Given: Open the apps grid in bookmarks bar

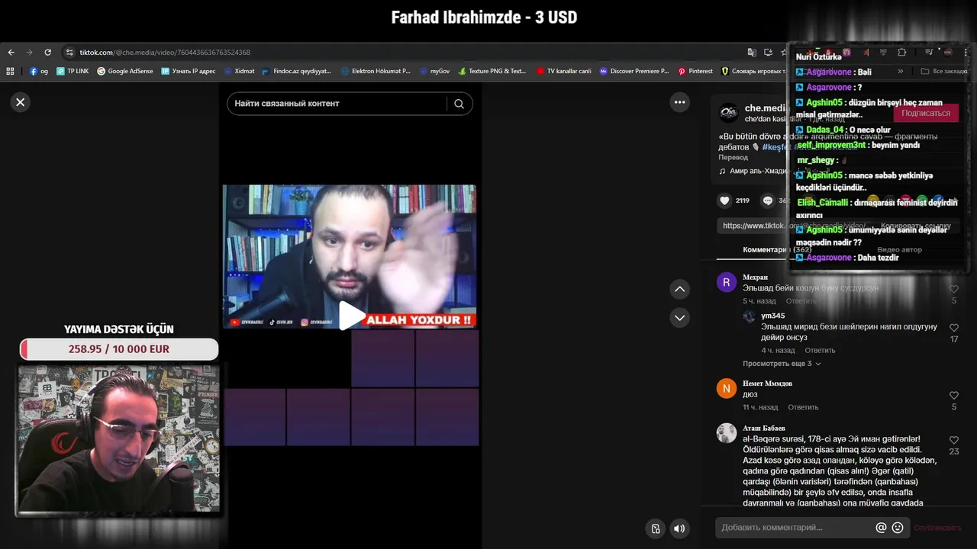Looking at the screenshot, I should [x=10, y=71].
